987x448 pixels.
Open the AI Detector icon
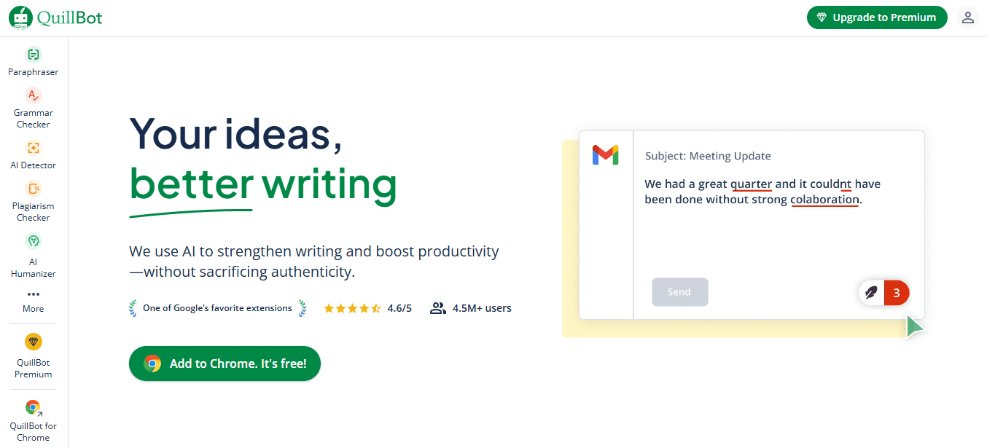pyautogui.click(x=34, y=148)
